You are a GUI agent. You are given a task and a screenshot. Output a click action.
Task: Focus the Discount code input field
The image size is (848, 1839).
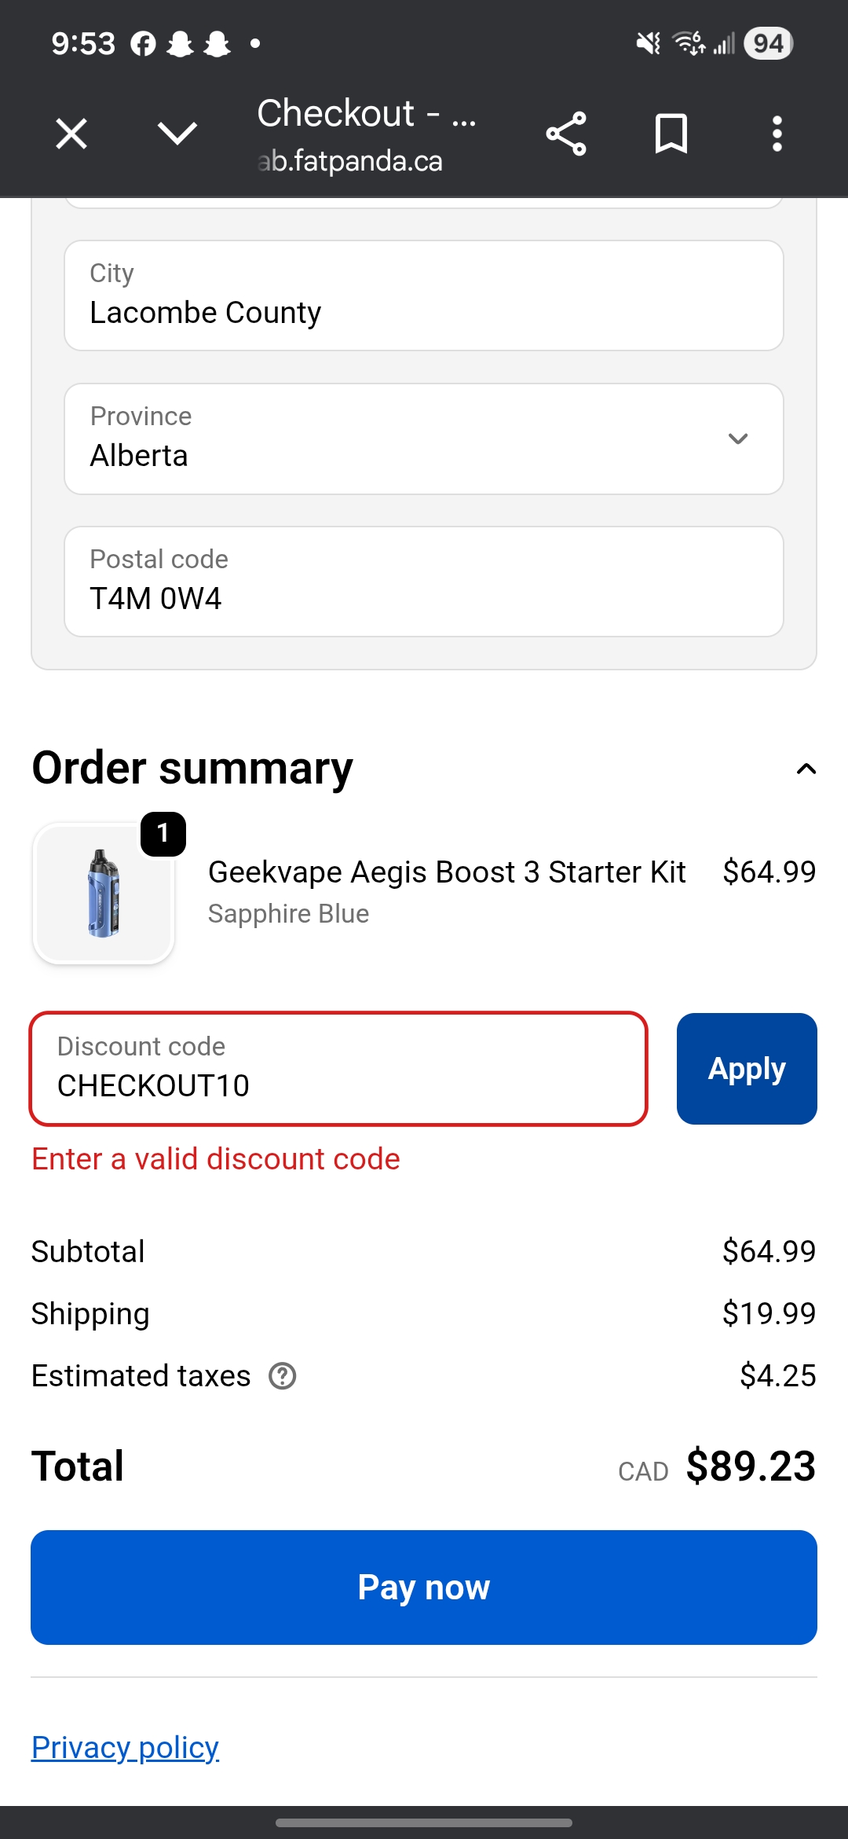coord(338,1069)
